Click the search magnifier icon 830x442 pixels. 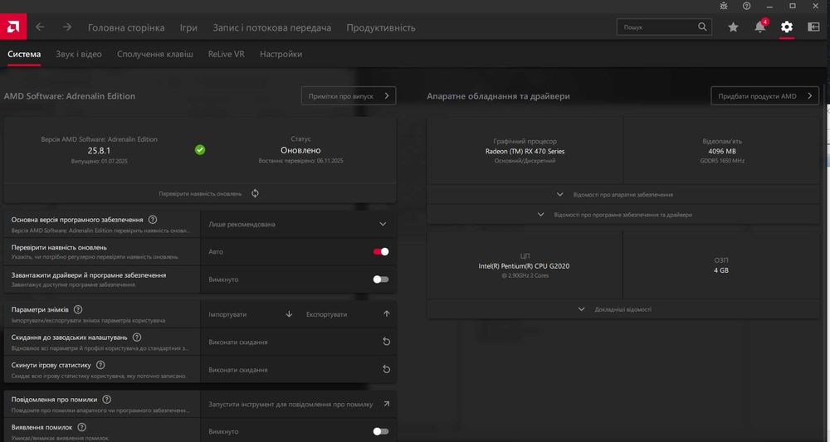pyautogui.click(x=702, y=27)
